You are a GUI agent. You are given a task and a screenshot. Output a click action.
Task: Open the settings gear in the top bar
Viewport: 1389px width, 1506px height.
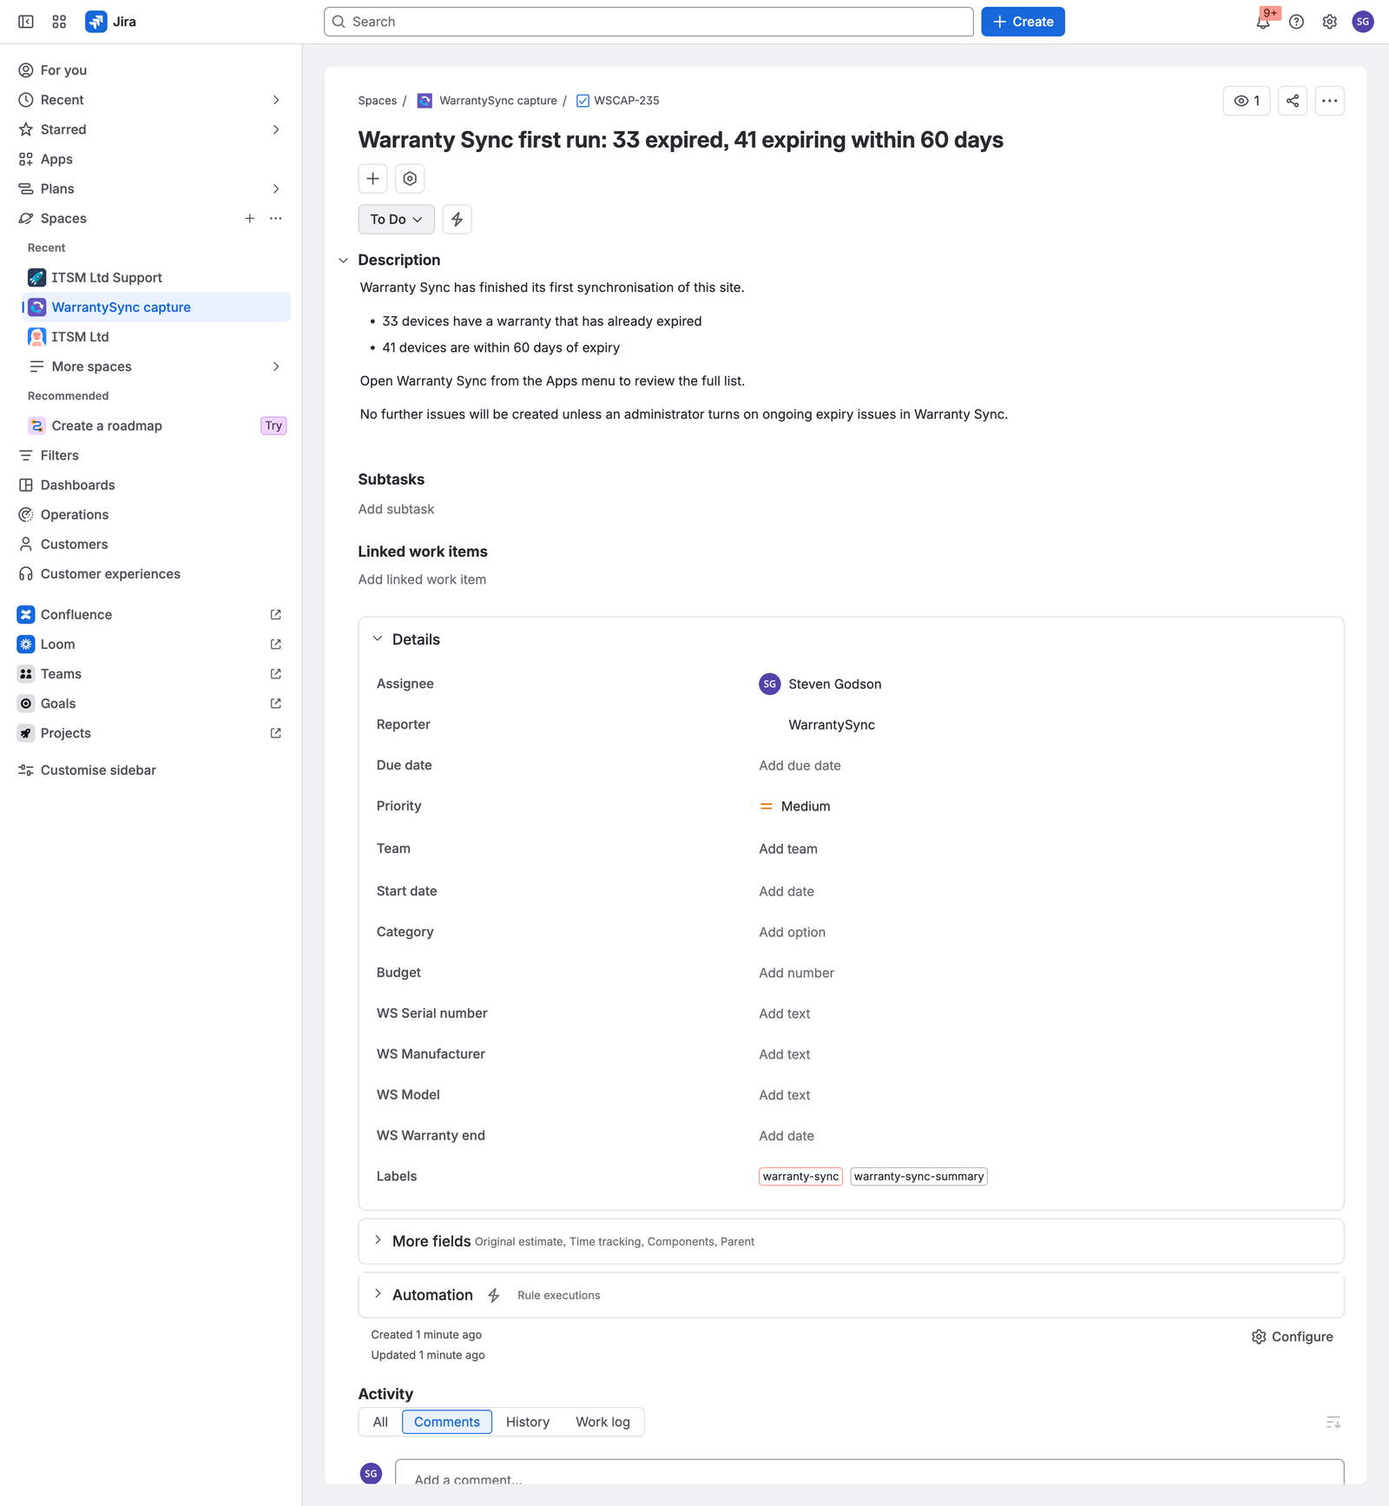pyautogui.click(x=1329, y=22)
